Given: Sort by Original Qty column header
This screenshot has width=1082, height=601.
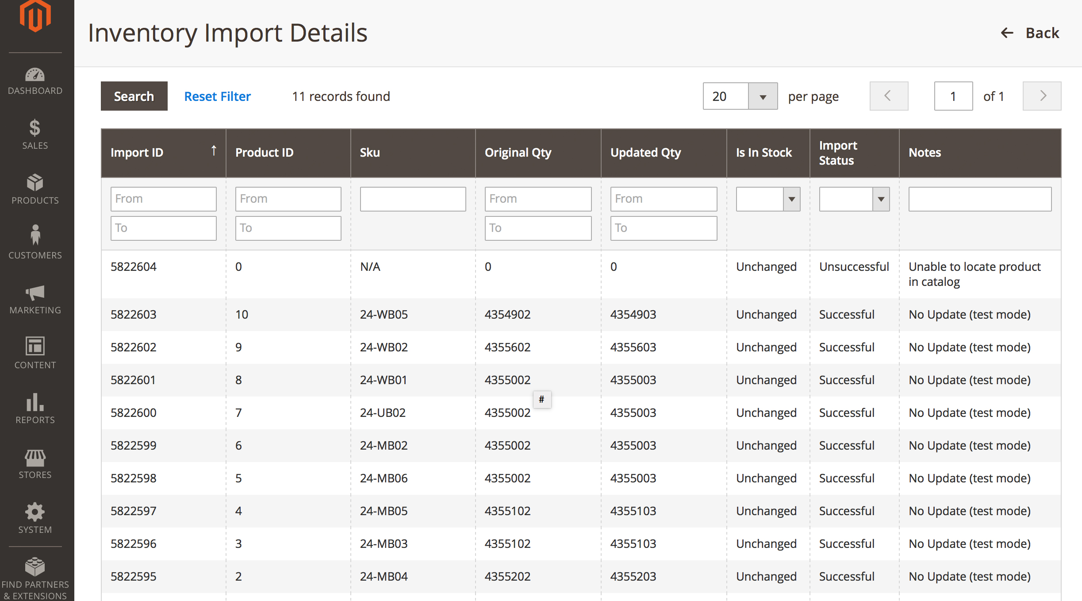Looking at the screenshot, I should click(538, 153).
